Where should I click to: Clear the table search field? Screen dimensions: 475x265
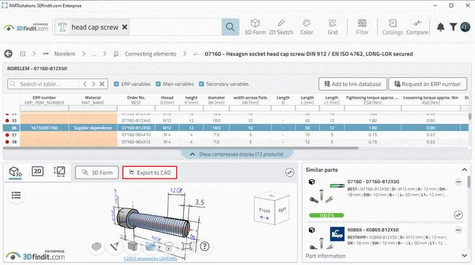pyautogui.click(x=102, y=83)
